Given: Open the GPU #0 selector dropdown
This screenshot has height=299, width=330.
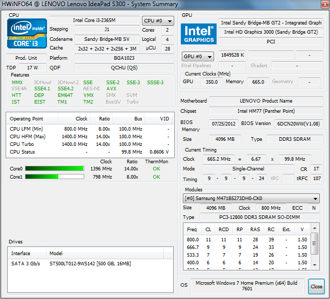Looking at the screenshot, I should (x=197, y=56).
